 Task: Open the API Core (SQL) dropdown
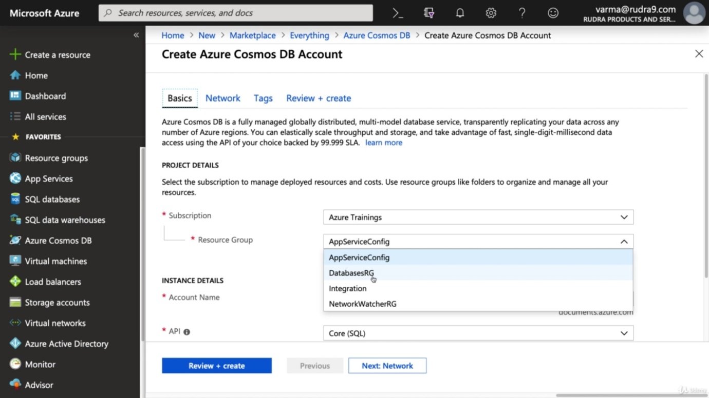click(478, 333)
